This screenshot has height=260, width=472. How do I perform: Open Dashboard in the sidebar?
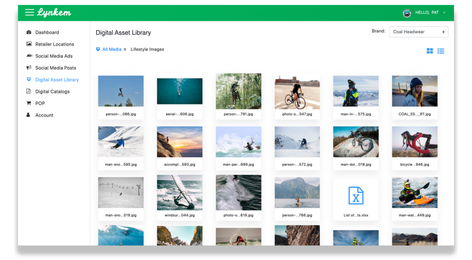[x=47, y=32]
